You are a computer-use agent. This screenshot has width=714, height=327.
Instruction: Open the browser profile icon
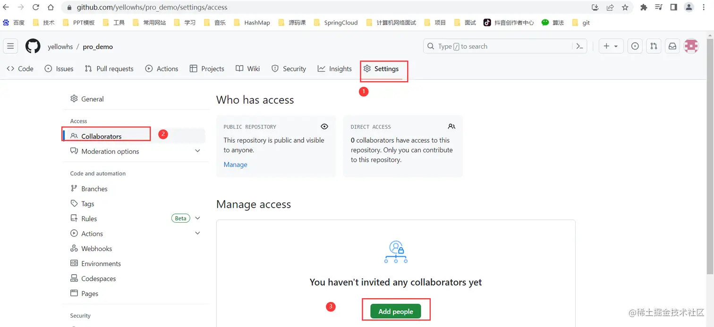pyautogui.click(x=689, y=7)
